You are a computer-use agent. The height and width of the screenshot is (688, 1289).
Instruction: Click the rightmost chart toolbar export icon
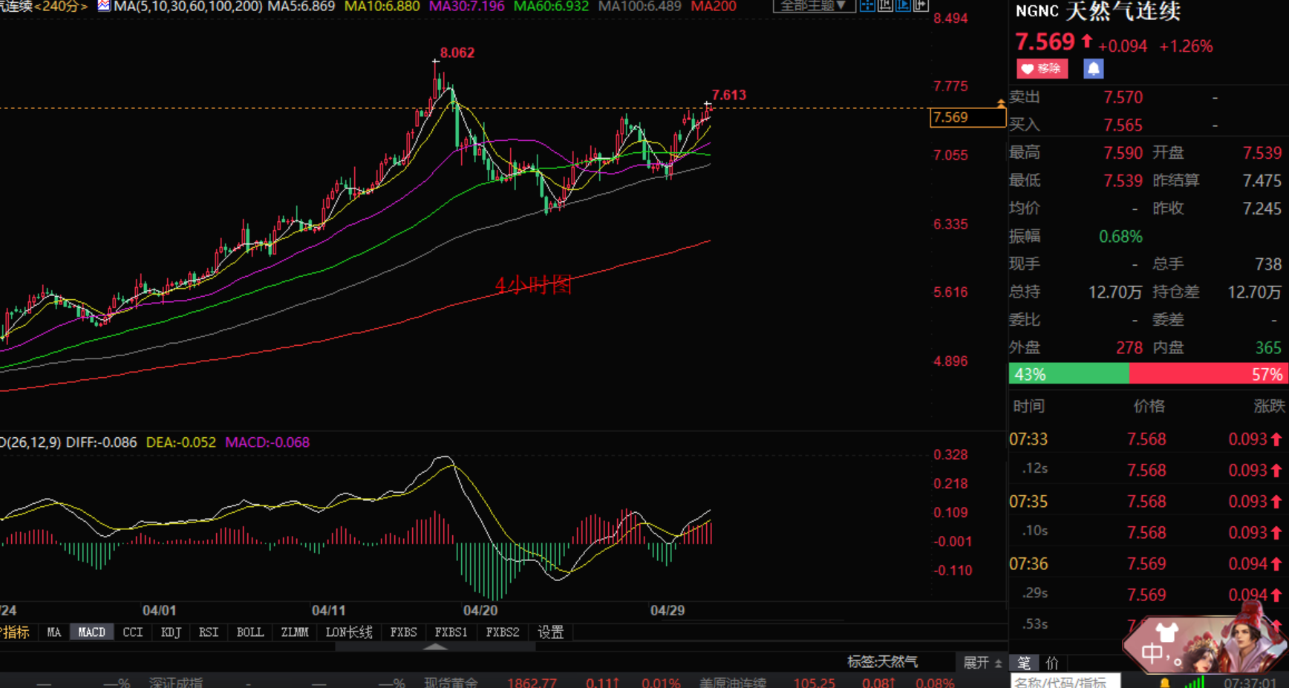tap(921, 6)
